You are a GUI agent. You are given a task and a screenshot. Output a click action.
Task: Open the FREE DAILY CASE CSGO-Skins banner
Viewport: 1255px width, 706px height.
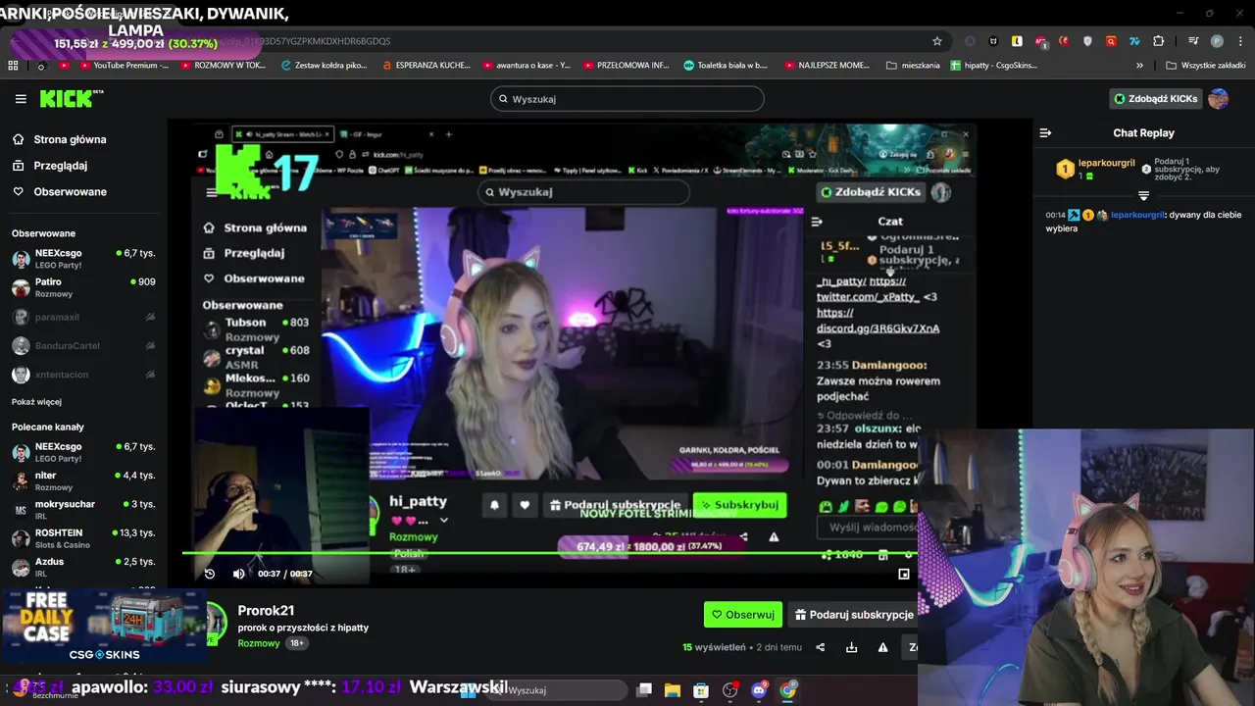coord(103,626)
